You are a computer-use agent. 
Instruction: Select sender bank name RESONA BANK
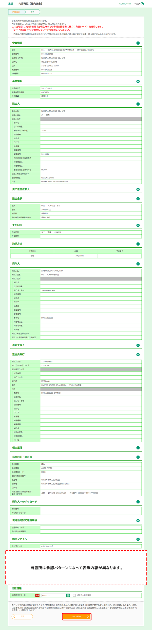tap(48, 178)
